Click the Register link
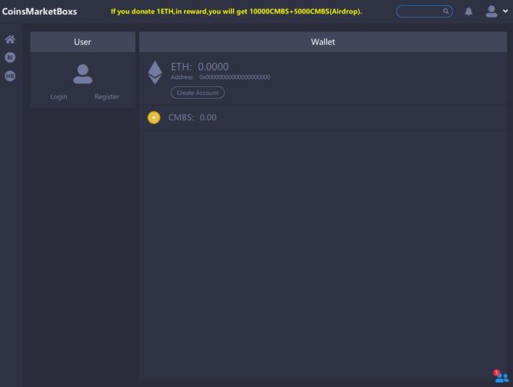This screenshot has height=387, width=513. 107,96
